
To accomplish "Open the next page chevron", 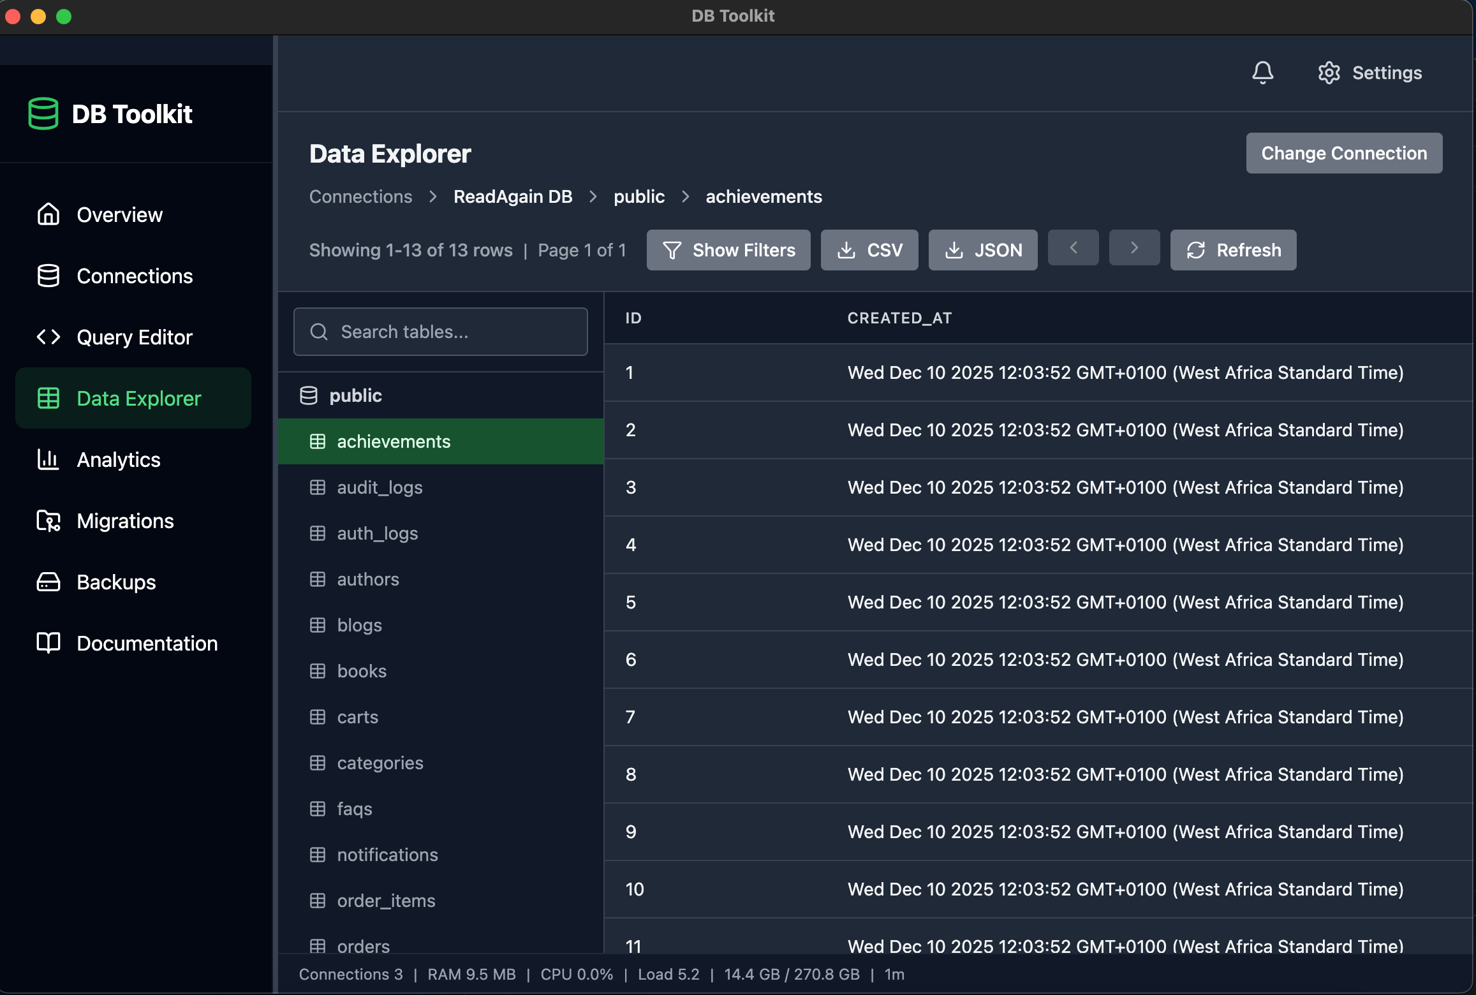I will click(1133, 248).
